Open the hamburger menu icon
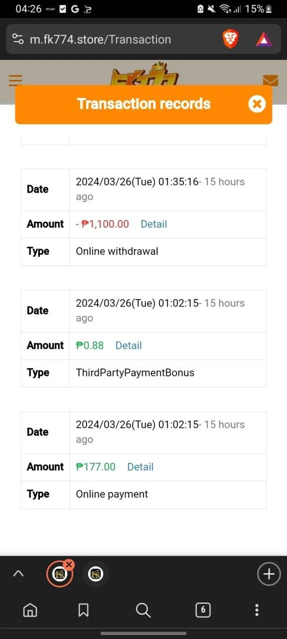287x639 pixels. click(x=15, y=80)
